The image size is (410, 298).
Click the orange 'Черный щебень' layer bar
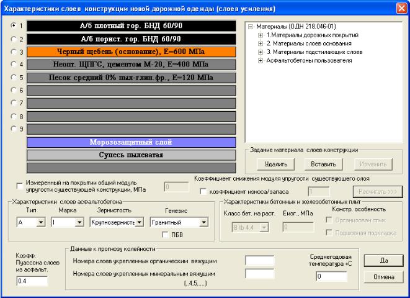[131, 52]
